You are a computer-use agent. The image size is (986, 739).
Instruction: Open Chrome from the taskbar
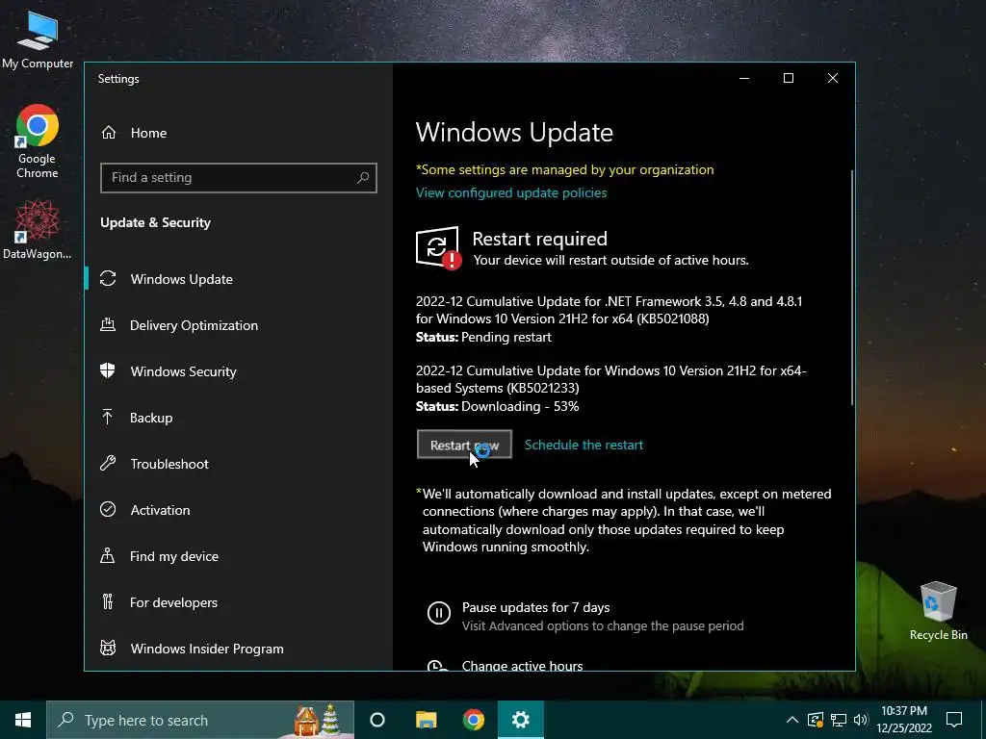[x=474, y=720]
